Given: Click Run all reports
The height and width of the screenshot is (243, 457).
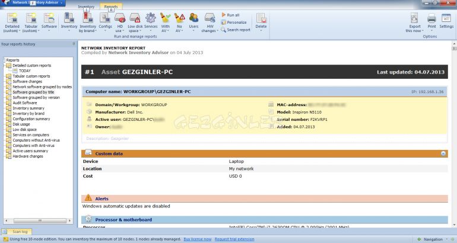Looking at the screenshot, I should click(230, 15).
